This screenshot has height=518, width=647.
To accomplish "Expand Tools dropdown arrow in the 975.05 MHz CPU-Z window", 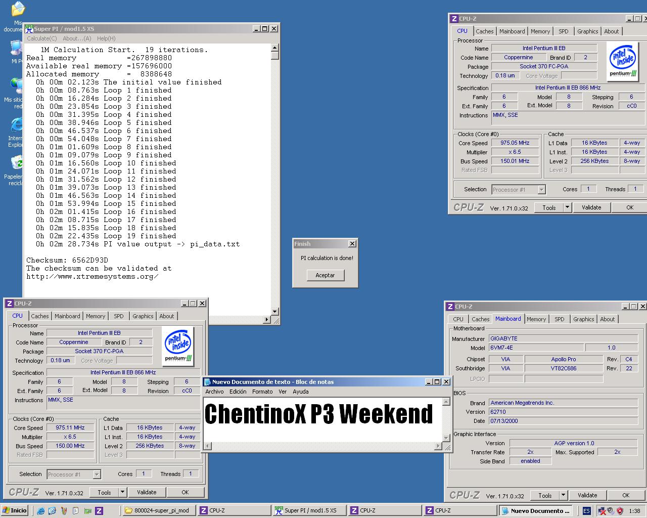I will [567, 207].
